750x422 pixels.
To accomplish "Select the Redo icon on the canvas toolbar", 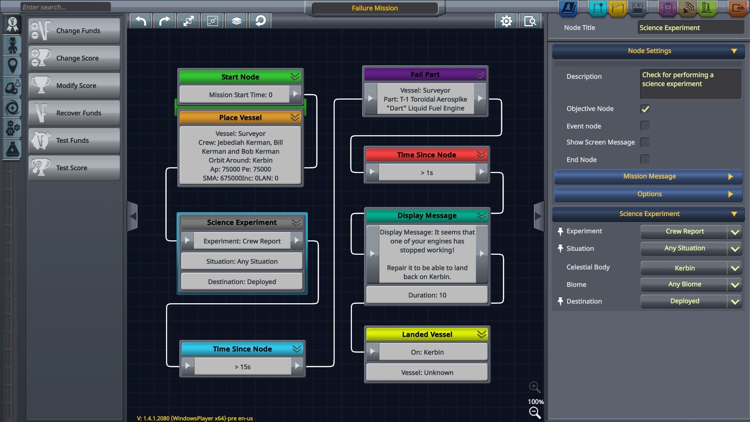I will [x=164, y=21].
